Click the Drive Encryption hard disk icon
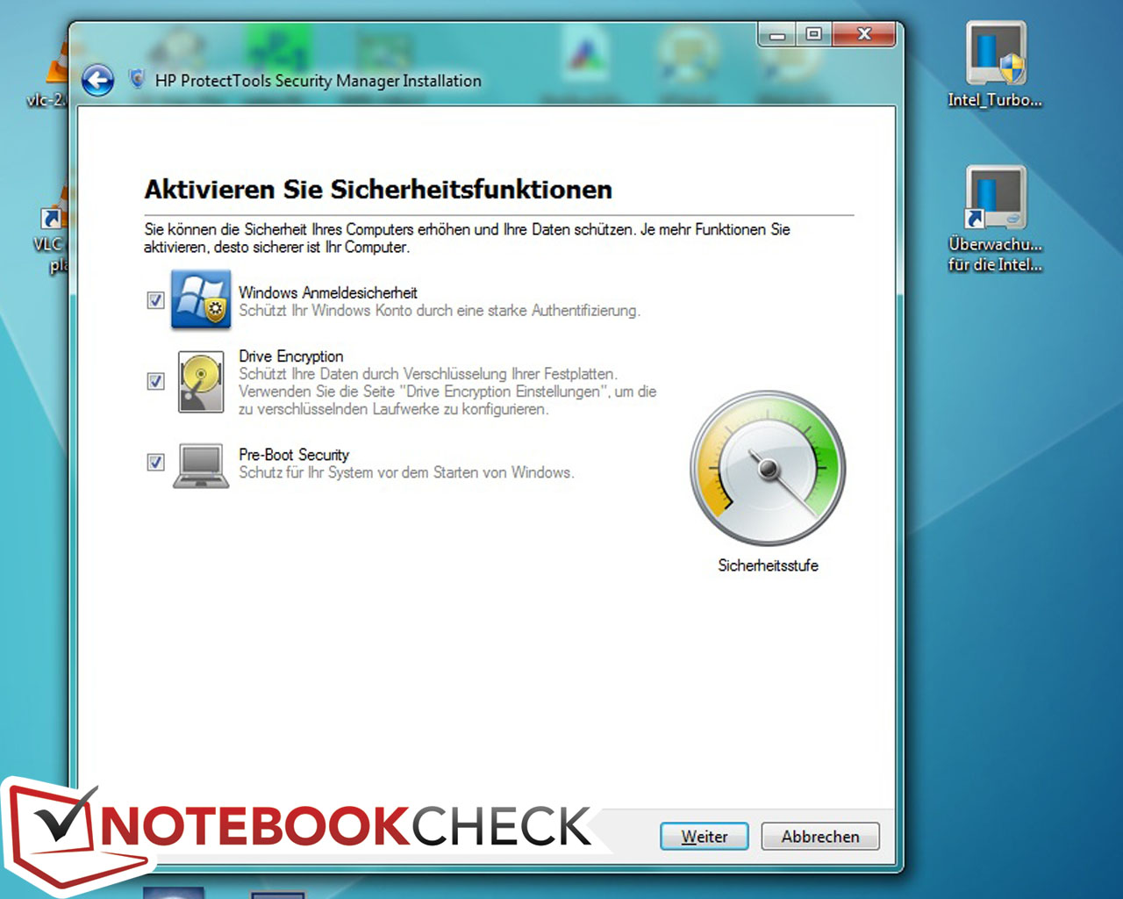Screen dimensions: 1123x899 pyautogui.click(x=201, y=382)
